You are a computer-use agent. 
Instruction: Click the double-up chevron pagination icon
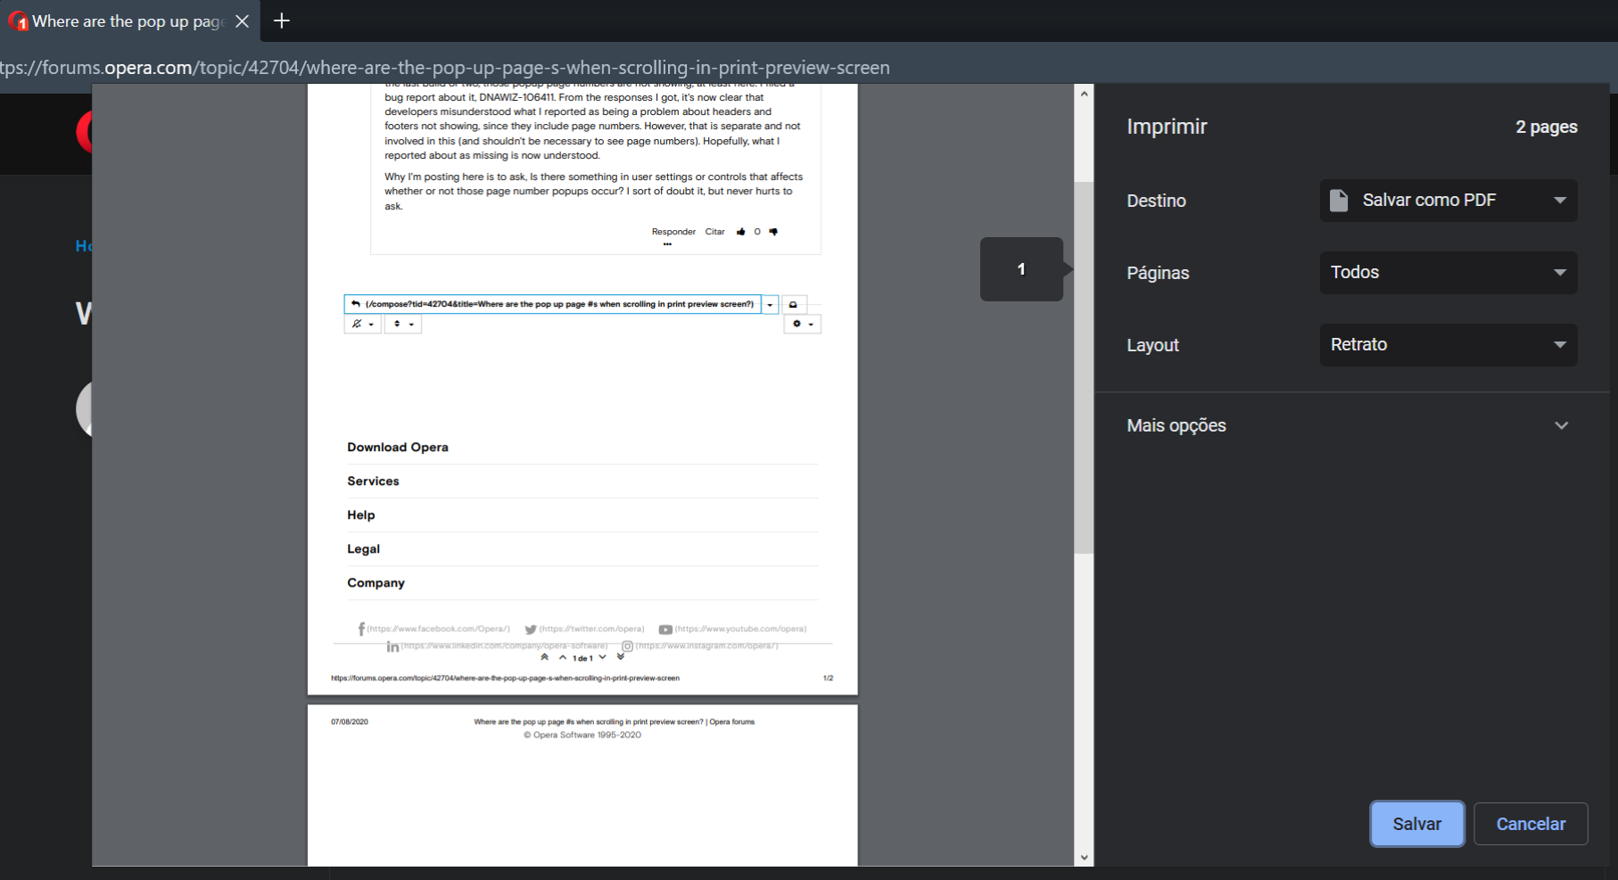pos(545,657)
